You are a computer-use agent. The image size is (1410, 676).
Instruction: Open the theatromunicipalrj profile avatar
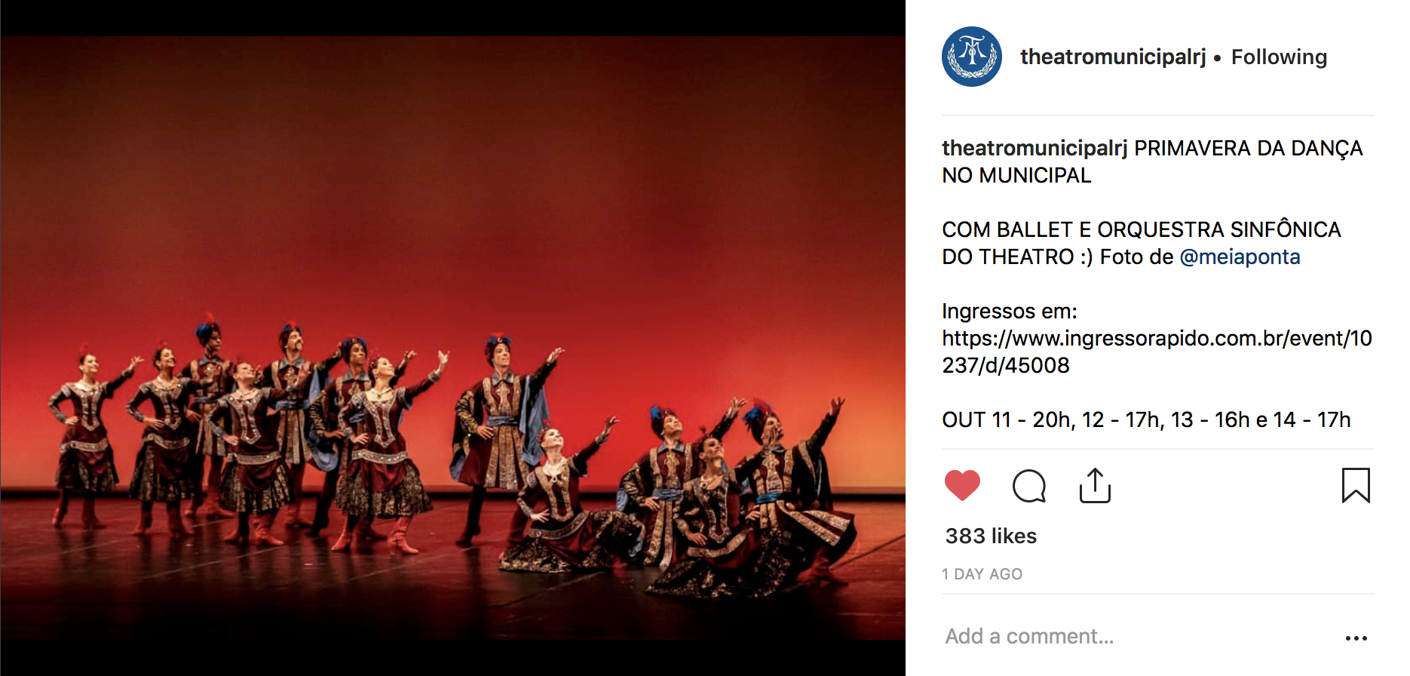972,57
